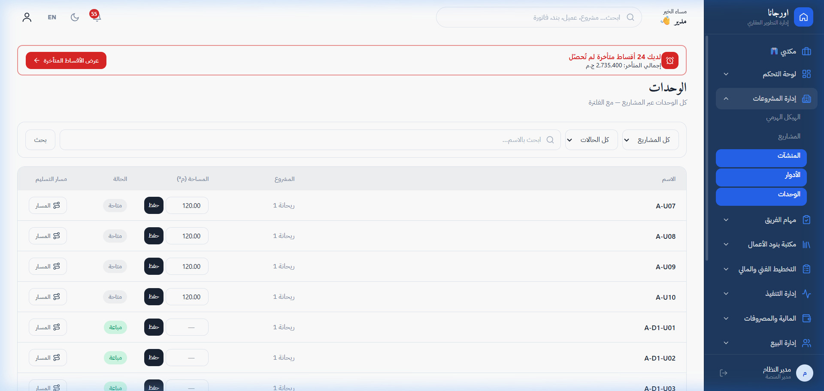
Task: Collapse إدارة المشروعات sidebar section
Action: point(766,99)
